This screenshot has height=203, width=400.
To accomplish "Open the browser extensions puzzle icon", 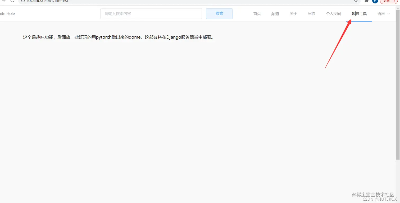I will coord(366,1).
